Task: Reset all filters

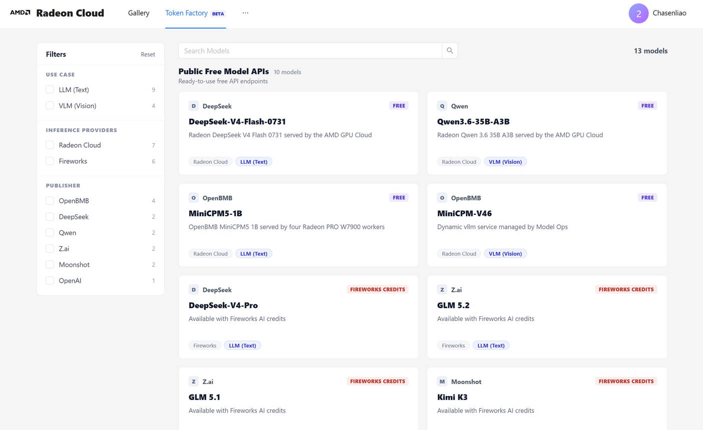Action: [148, 54]
